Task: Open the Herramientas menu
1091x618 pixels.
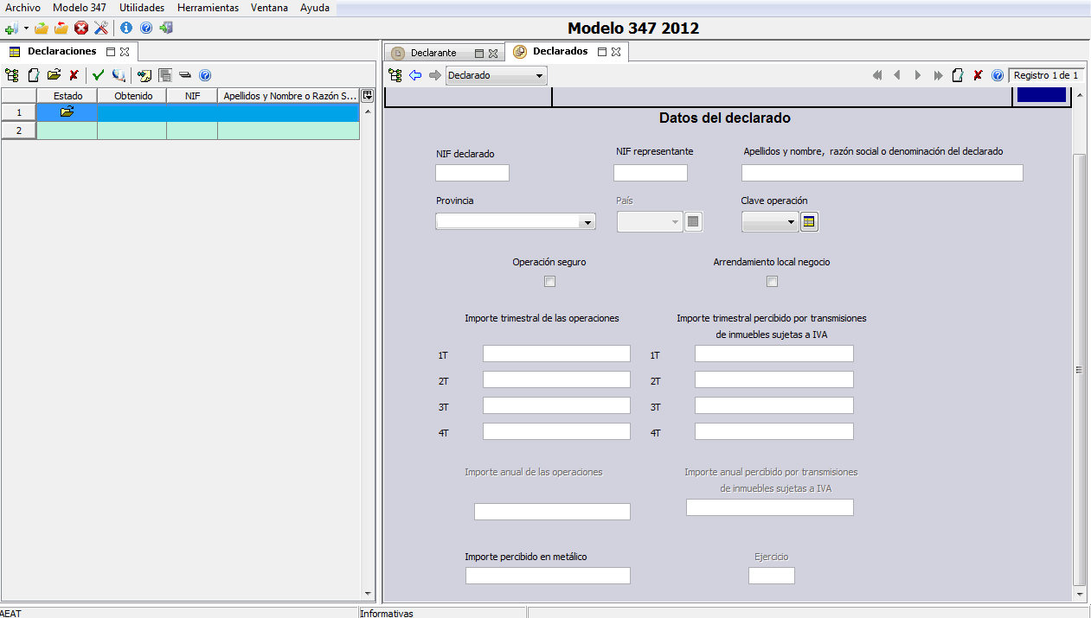Action: click(208, 8)
